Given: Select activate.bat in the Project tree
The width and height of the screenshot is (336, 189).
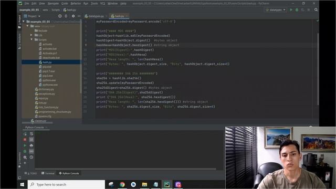Looking at the screenshot, I should 49,49.
